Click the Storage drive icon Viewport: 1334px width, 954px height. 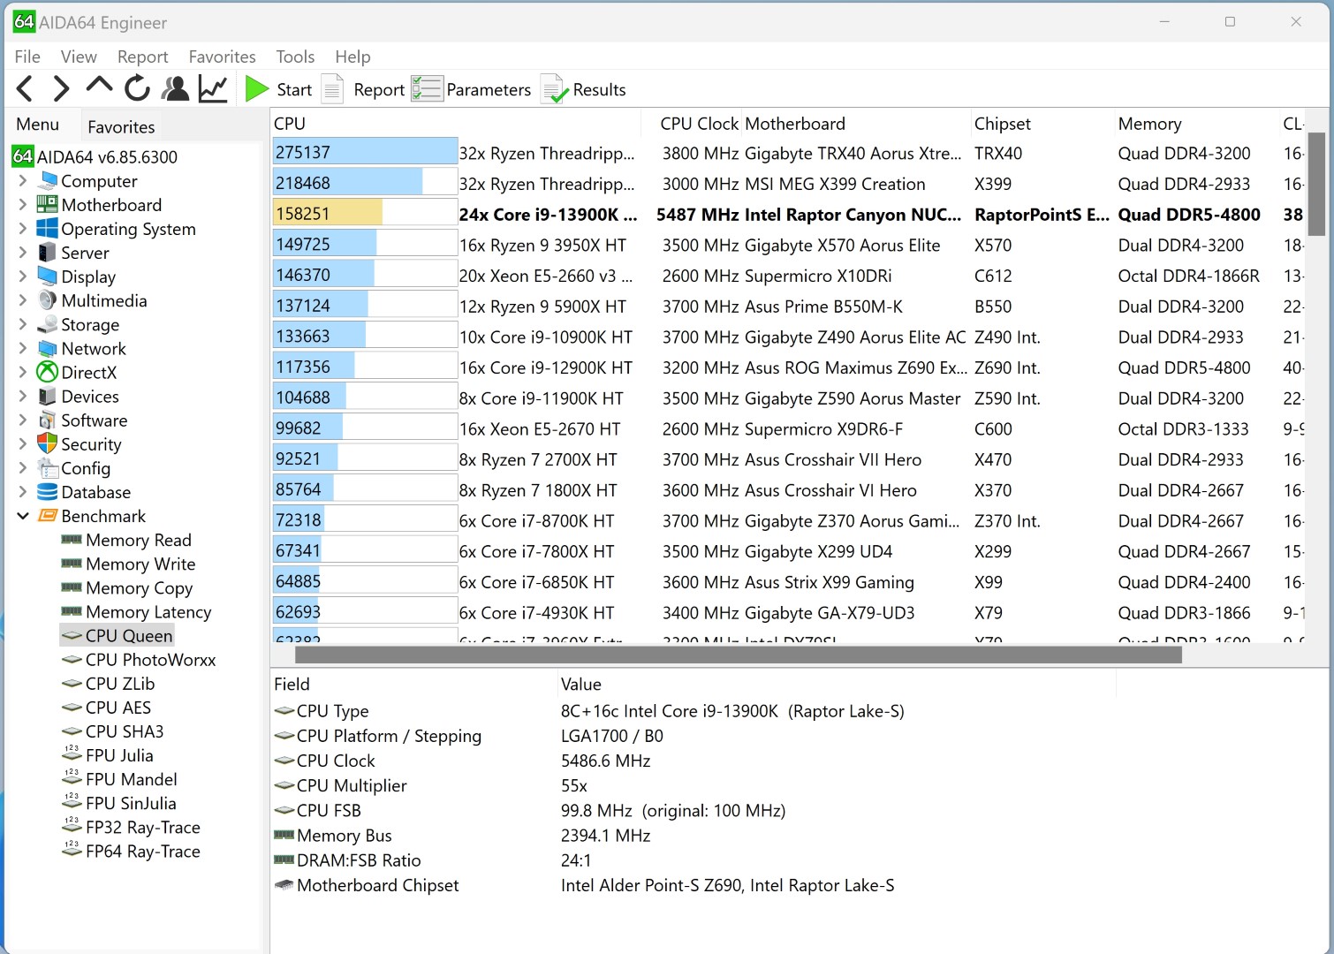pos(48,324)
